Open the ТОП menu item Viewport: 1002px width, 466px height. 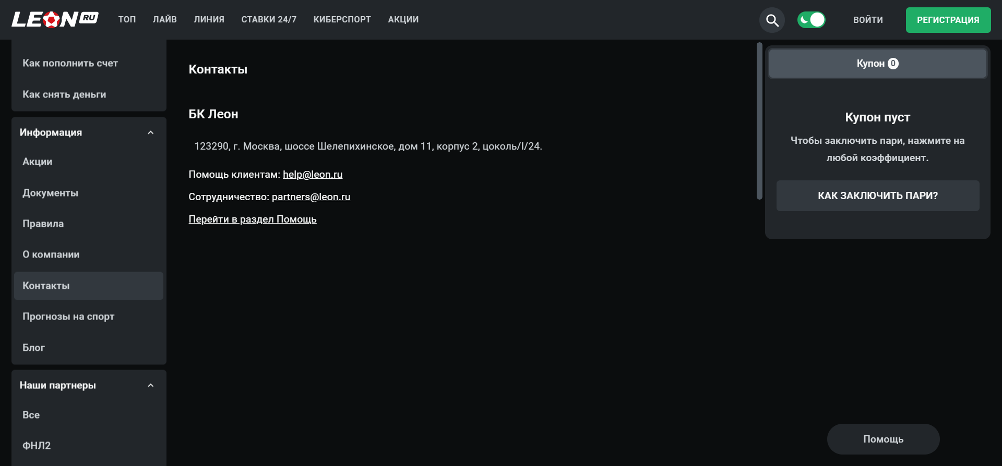(127, 20)
